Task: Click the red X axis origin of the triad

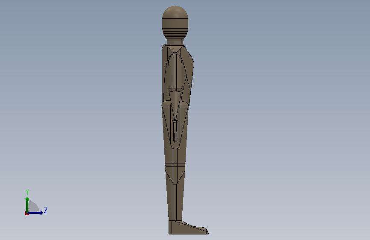Action: [26, 213]
